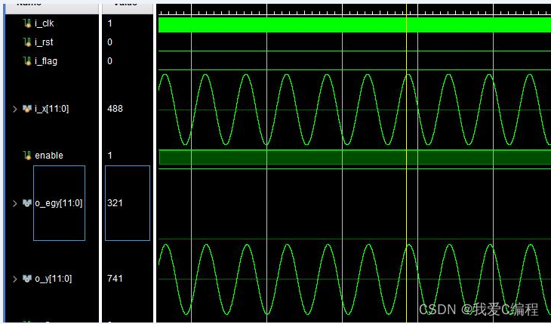Expand the i_x[11:0] bus signal
This screenshot has width=551, height=324.
15,109
